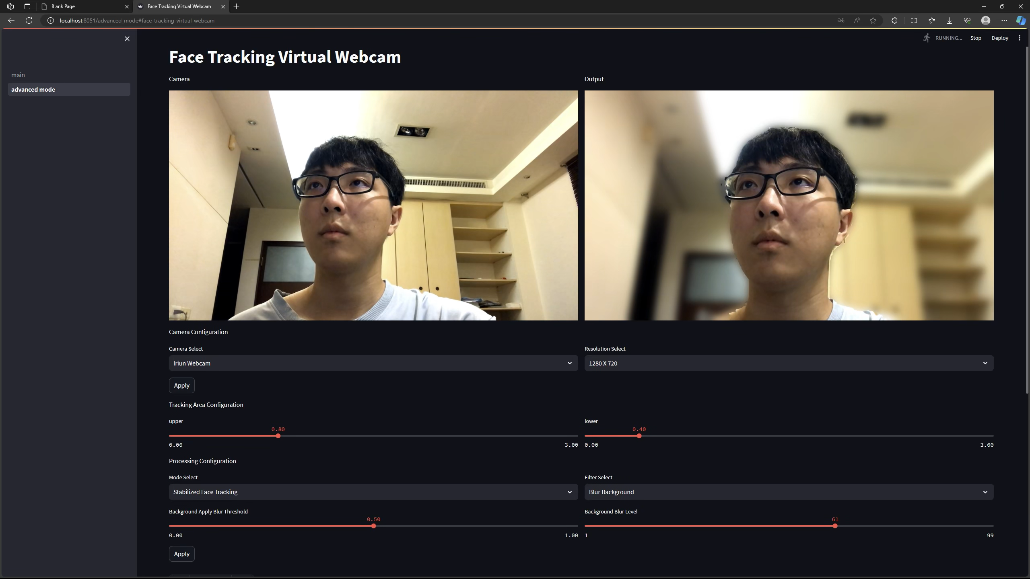This screenshot has width=1030, height=579.
Task: Expand the Camera Select dropdown
Action: point(373,363)
